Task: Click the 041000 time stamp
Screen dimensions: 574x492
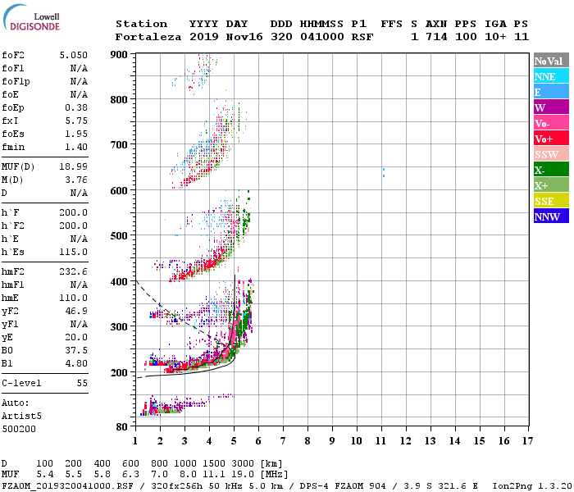Action: pos(322,37)
